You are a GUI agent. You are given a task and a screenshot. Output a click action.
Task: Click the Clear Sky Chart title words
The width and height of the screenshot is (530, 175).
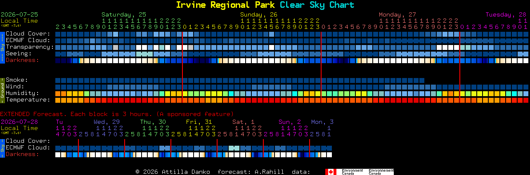317,5
